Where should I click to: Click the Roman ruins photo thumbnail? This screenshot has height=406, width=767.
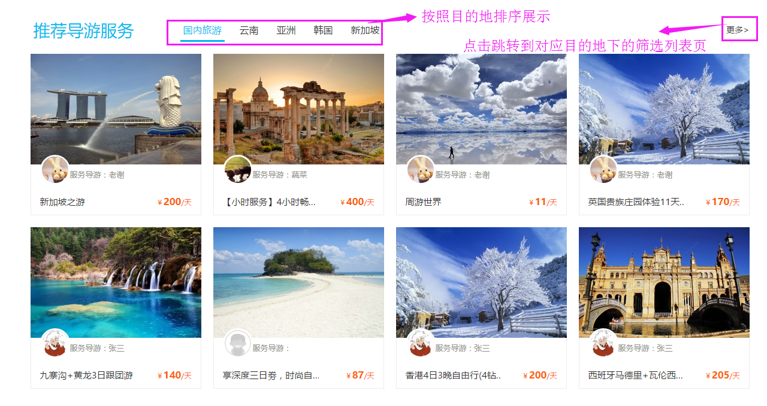(x=298, y=109)
